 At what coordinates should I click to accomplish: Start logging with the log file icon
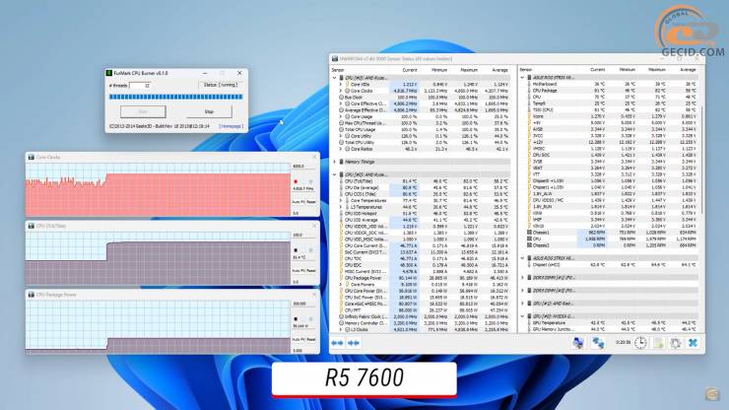tap(658, 343)
